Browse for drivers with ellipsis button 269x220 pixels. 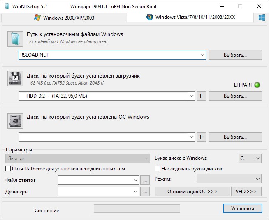145,191
